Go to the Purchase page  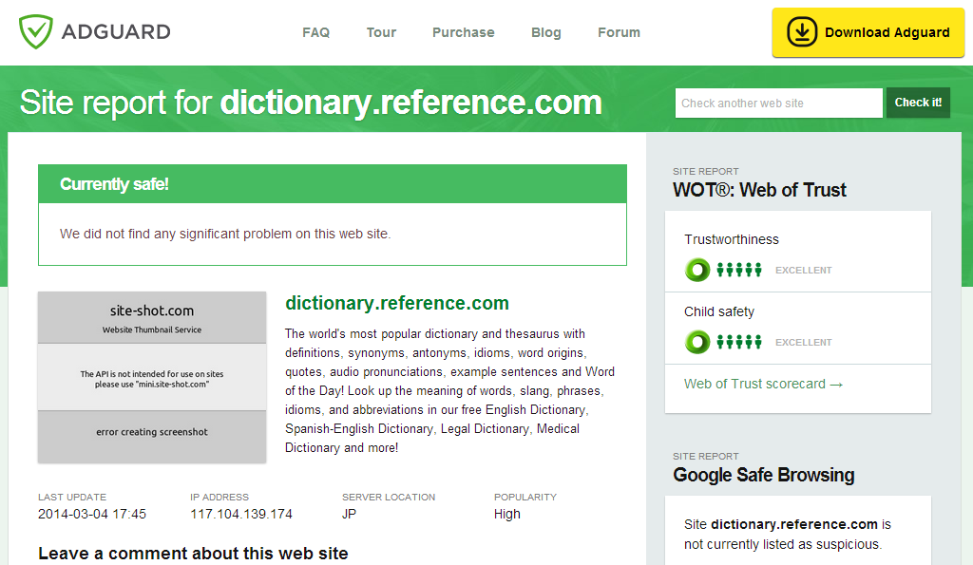pyautogui.click(x=463, y=32)
